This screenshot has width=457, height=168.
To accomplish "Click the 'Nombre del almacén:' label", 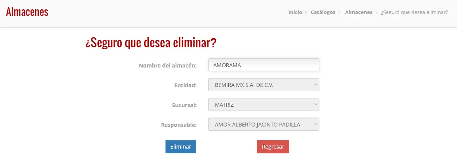I will (168, 65).
